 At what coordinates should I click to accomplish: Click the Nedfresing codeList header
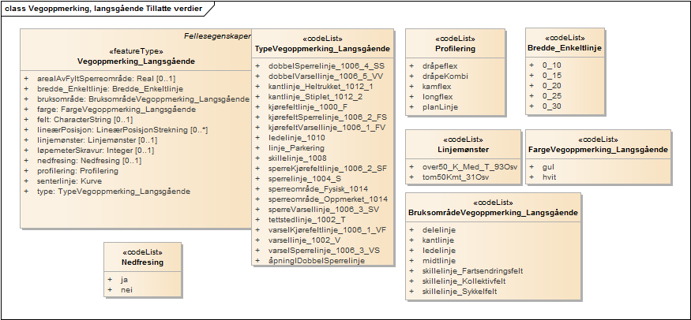pos(141,262)
